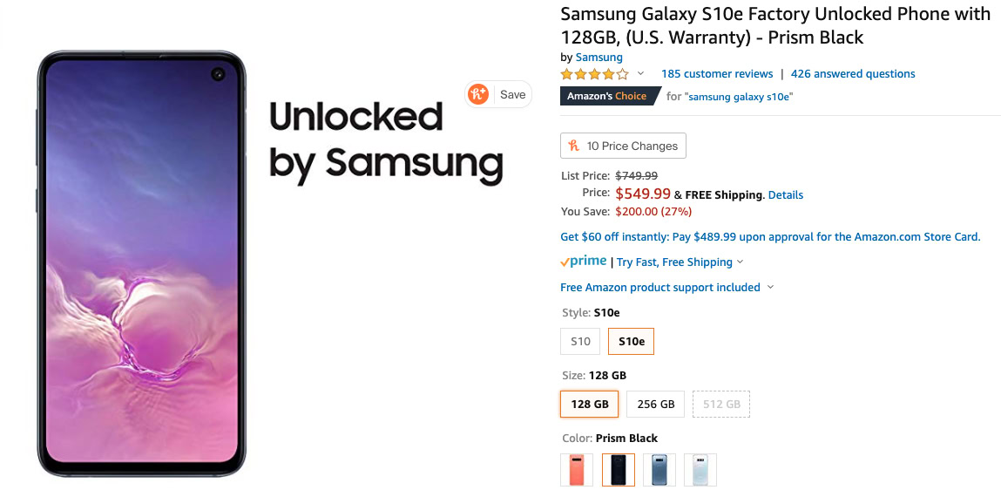The height and width of the screenshot is (490, 1001).
Task: Click the Samsung brand link
Action: (x=599, y=58)
